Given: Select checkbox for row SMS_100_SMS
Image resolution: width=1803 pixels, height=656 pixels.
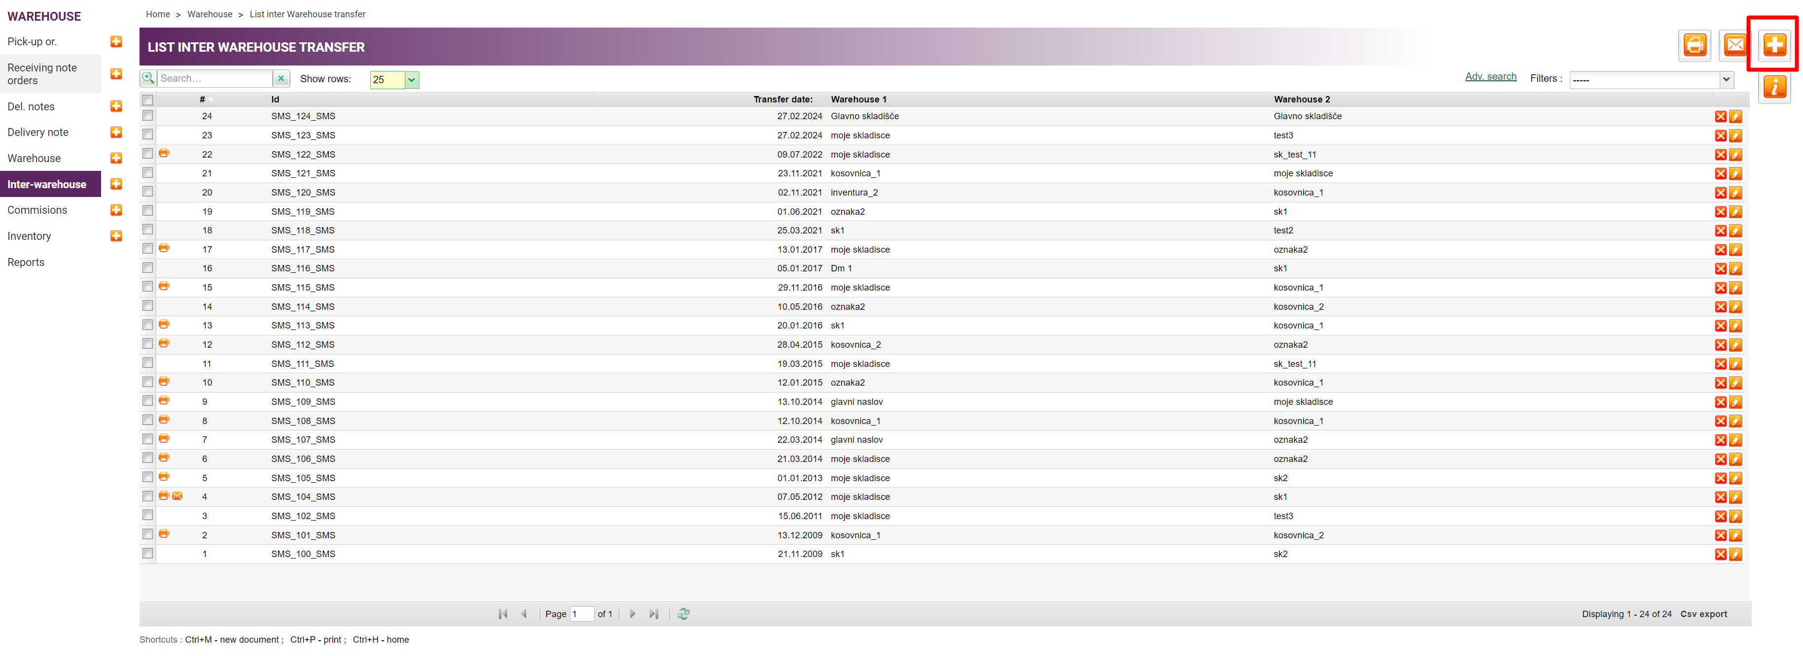Looking at the screenshot, I should click(x=148, y=553).
